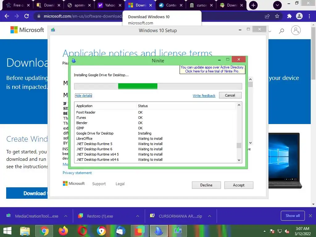Click the volume muted tray icon

287,231
